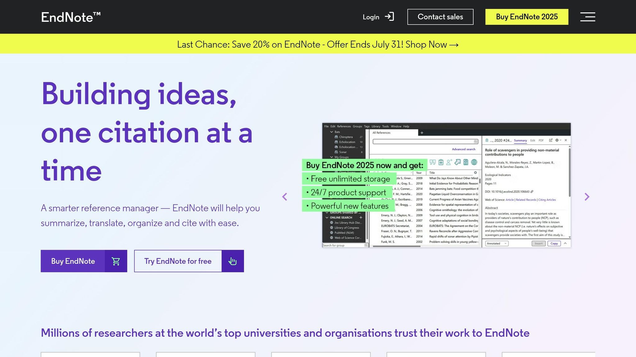636x357 pixels.
Task: Click the Related Records link
Action: coord(526,200)
